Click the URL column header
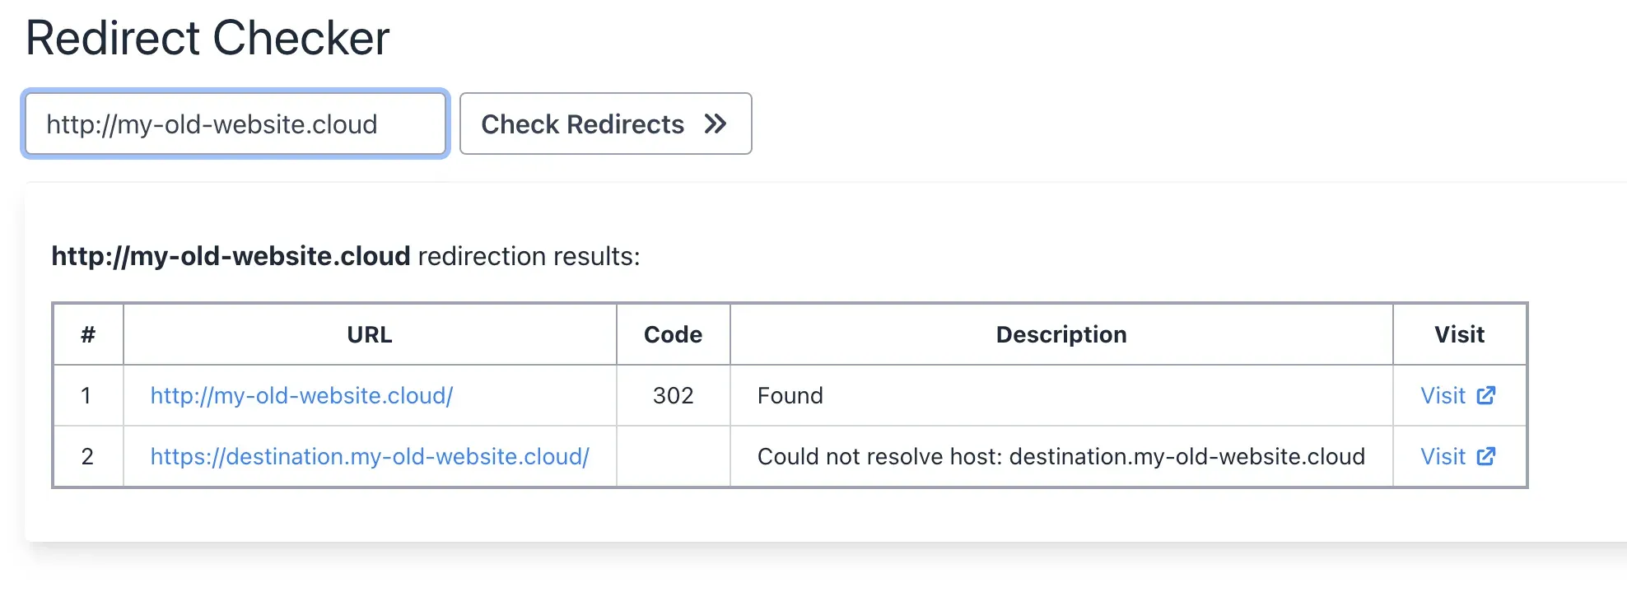Image resolution: width=1627 pixels, height=606 pixels. point(369,334)
